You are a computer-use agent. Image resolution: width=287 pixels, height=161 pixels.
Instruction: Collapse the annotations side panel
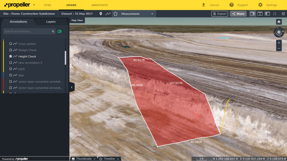(72, 87)
